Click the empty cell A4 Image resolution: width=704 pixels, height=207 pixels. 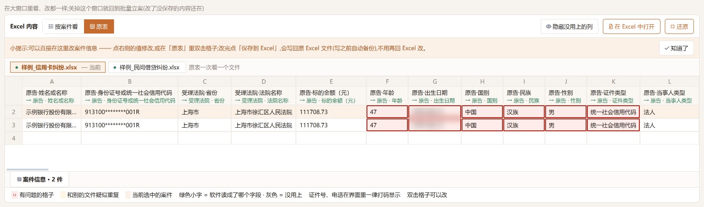coord(52,138)
